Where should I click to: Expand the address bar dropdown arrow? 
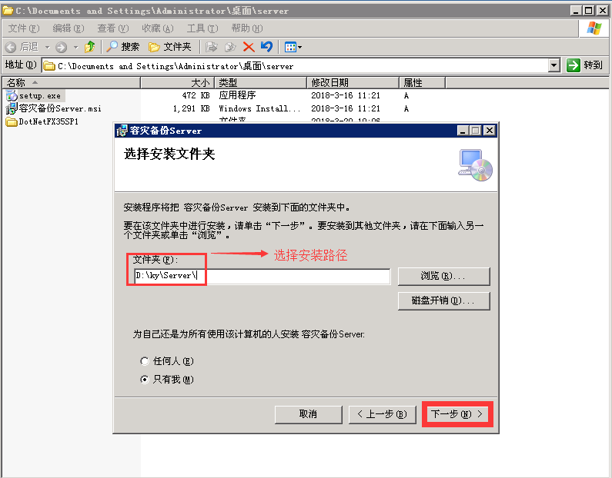(553, 66)
